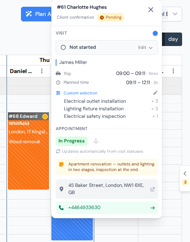Screen dimensions: 190x242
Task: Click the location pin icon
Action: tap(61, 189)
